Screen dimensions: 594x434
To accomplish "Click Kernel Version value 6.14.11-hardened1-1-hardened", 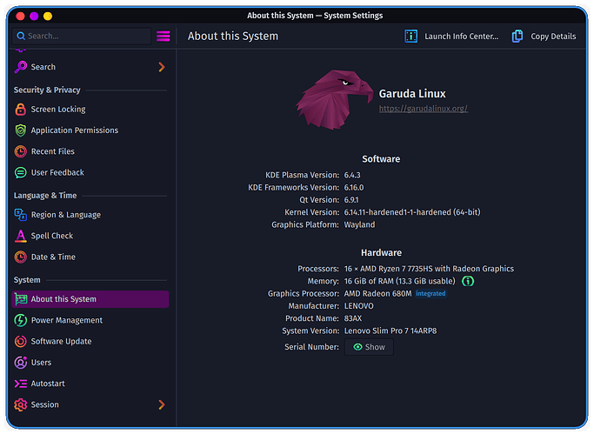I will click(x=412, y=212).
